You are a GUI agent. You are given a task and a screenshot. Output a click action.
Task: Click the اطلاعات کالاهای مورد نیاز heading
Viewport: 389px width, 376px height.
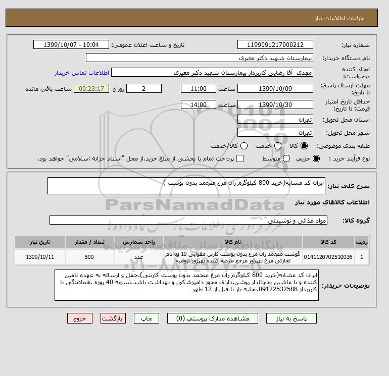point(332,202)
